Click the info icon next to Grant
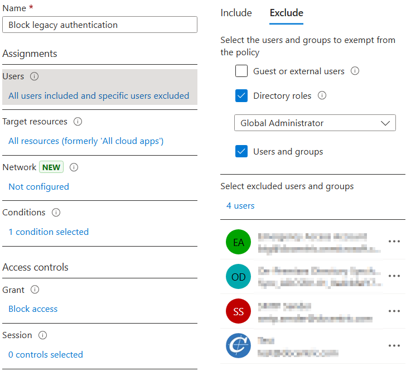The image size is (411, 371). click(x=35, y=290)
